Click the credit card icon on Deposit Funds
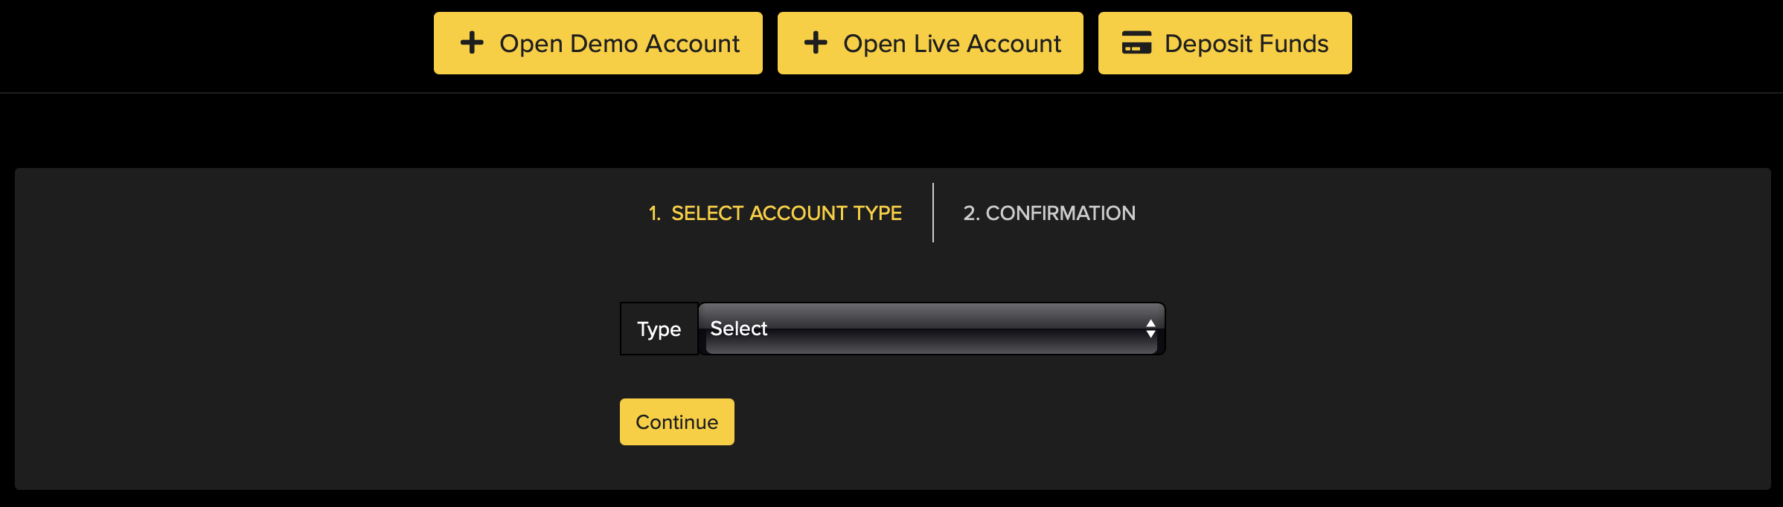 (x=1136, y=42)
